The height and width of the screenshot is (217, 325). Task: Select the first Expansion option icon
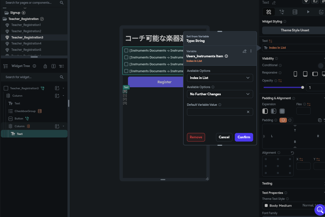pyautogui.click(x=265, y=111)
